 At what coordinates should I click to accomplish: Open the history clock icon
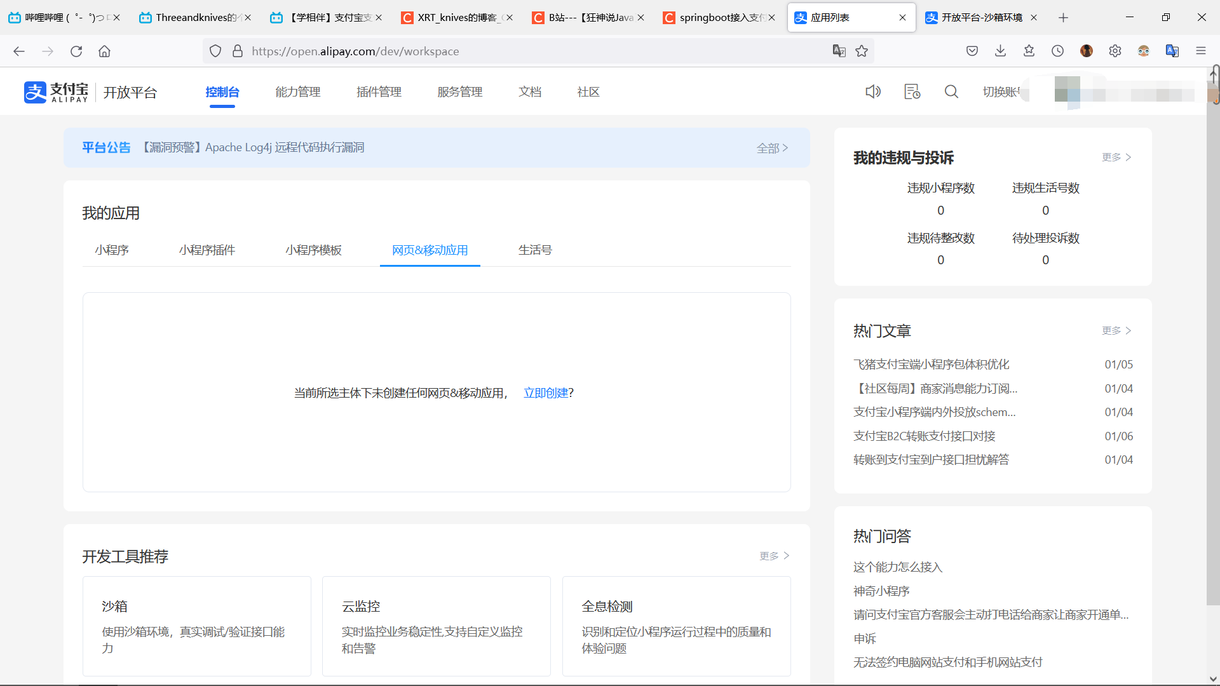click(1057, 51)
